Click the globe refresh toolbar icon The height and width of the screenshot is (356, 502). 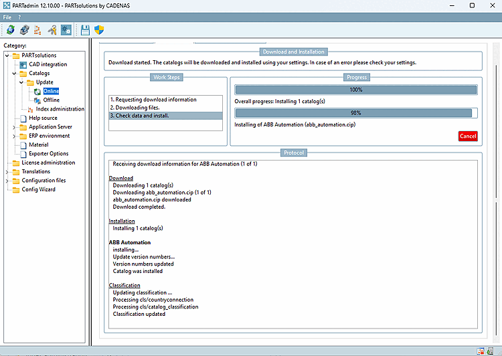tap(11, 30)
